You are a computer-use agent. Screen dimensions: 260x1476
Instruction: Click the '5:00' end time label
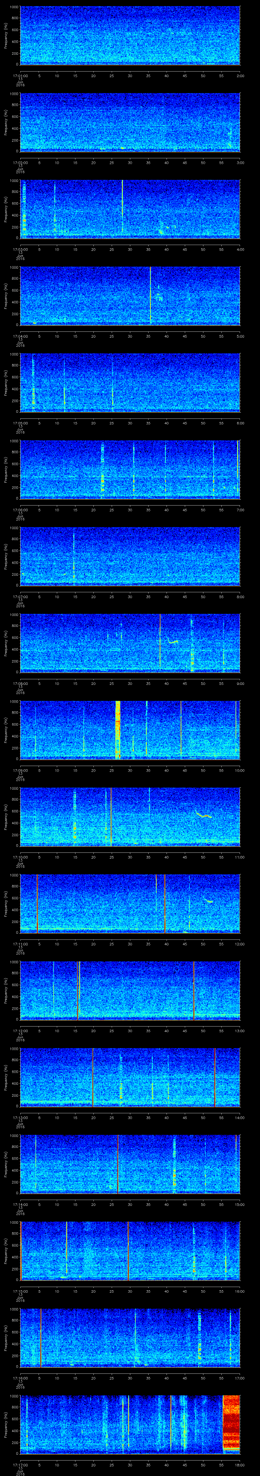tap(240, 336)
